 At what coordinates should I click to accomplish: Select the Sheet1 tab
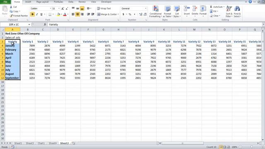pyautogui.click(x=18, y=143)
